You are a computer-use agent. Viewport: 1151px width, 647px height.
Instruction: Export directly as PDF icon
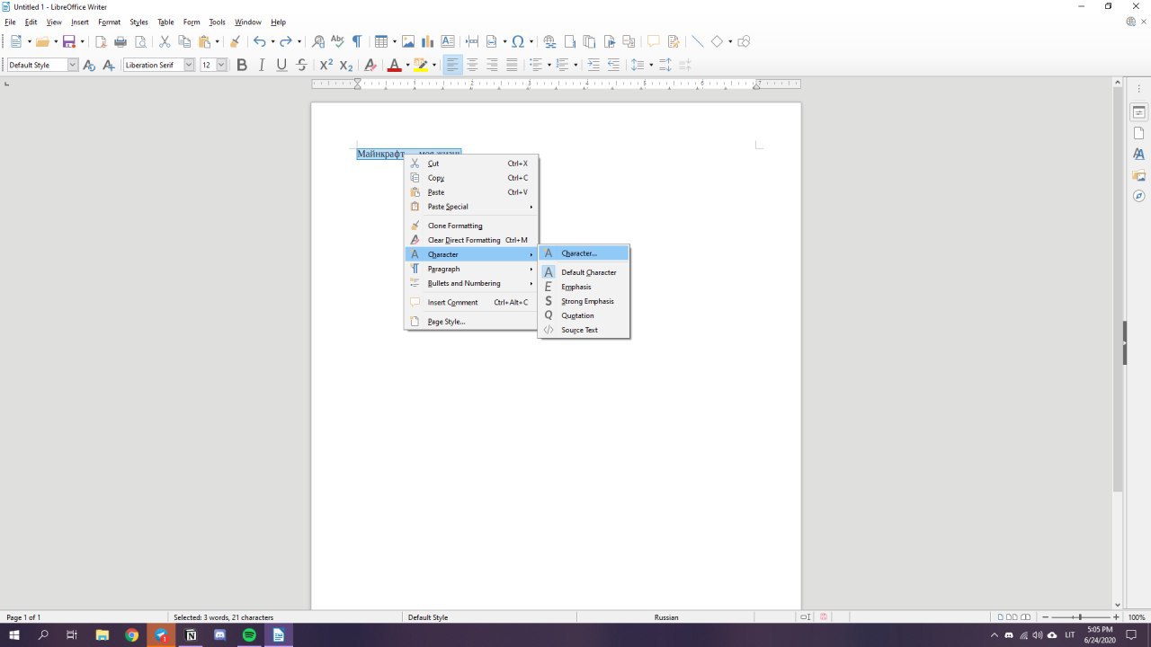pos(101,41)
